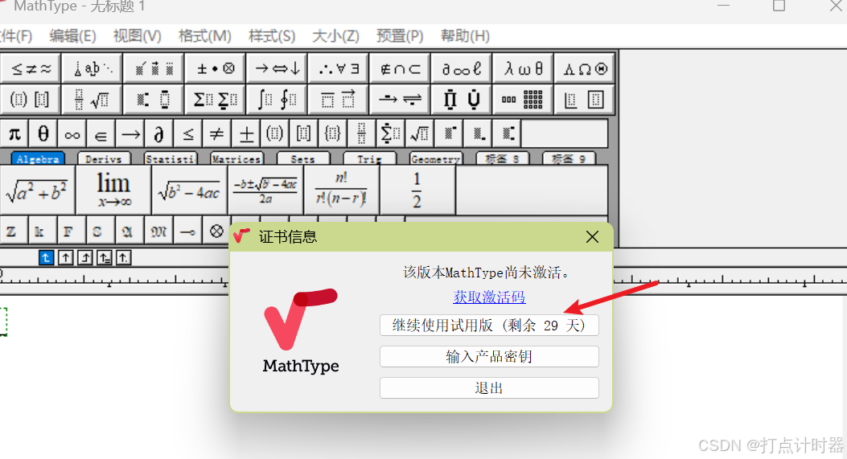Viewport: 847px width, 459px height.
Task: Close the 证书信息 dialog
Action: point(592,237)
